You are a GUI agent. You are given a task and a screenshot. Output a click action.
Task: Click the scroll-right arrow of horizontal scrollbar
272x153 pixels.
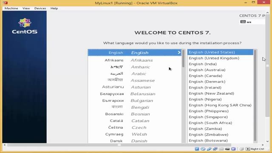click(263, 145)
